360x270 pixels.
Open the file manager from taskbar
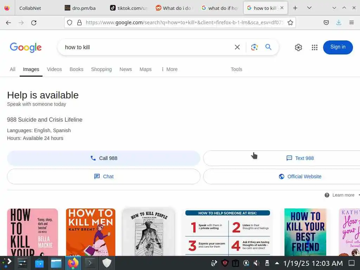point(56,263)
